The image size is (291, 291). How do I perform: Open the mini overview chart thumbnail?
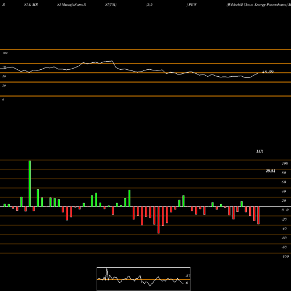144,279
